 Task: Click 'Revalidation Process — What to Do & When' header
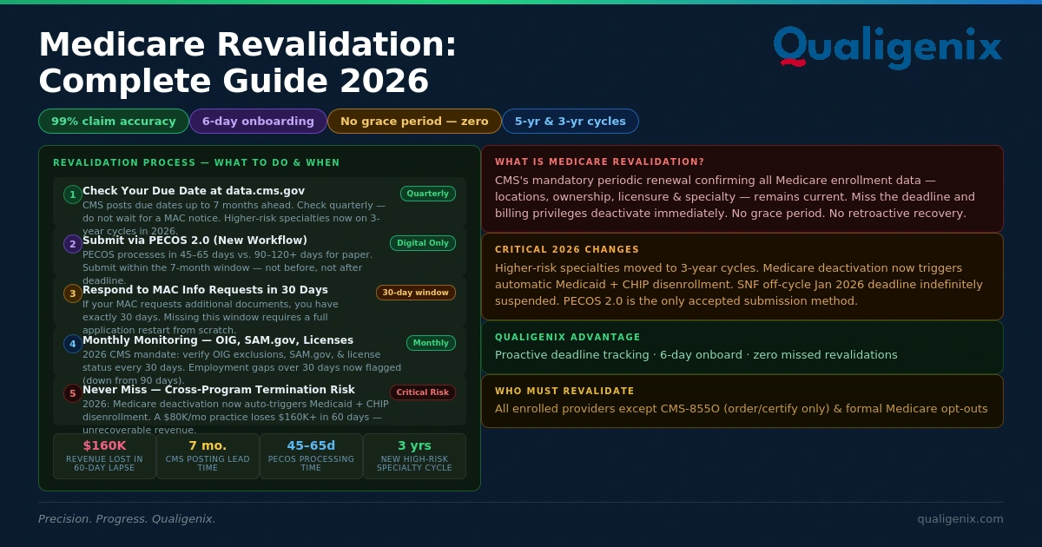coord(196,163)
